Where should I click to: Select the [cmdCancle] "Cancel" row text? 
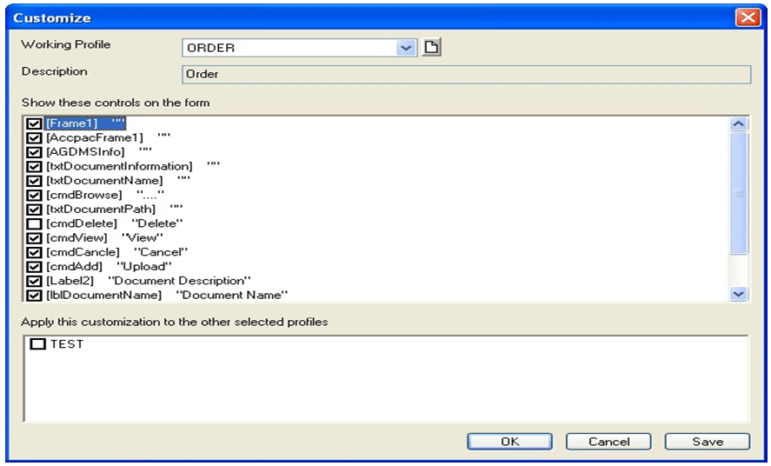coord(117,251)
